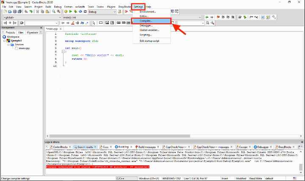This screenshot has width=305, height=181.
Task: Switch to the FSymbols tab
Action: pyautogui.click(x=32, y=33)
